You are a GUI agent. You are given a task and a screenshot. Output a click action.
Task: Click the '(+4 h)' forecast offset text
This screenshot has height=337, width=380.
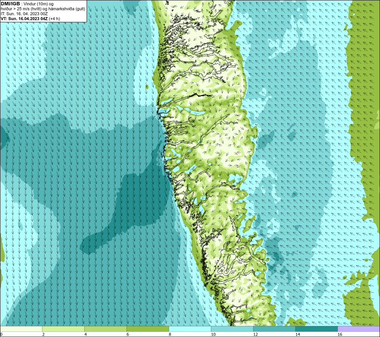[x=54, y=19]
